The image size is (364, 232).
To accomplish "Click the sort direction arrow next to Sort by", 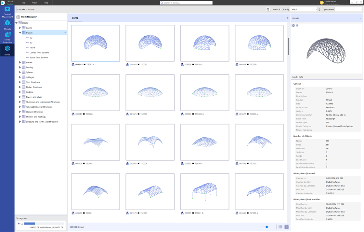I will 319,9.
